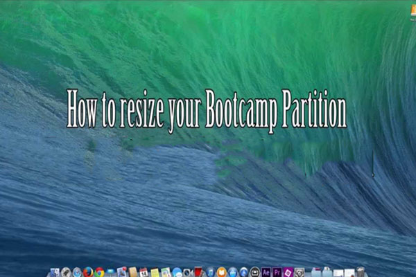Open App Store icon in dock
This screenshot has width=416, height=277.
(x=233, y=272)
